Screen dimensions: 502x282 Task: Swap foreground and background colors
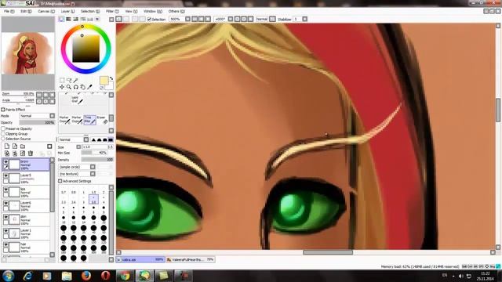[111, 78]
